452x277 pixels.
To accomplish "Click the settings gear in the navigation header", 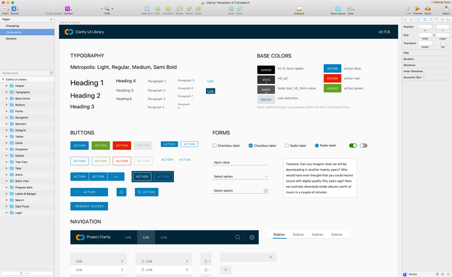I will (x=252, y=238).
